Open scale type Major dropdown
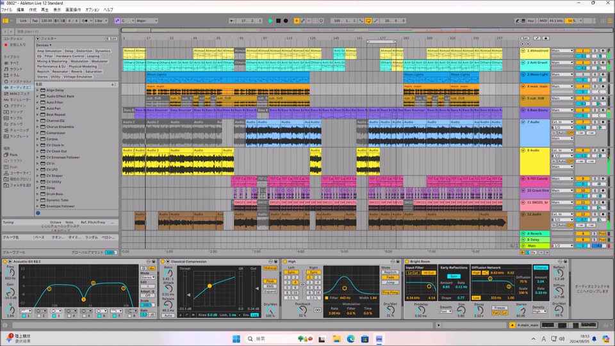 pos(147,21)
